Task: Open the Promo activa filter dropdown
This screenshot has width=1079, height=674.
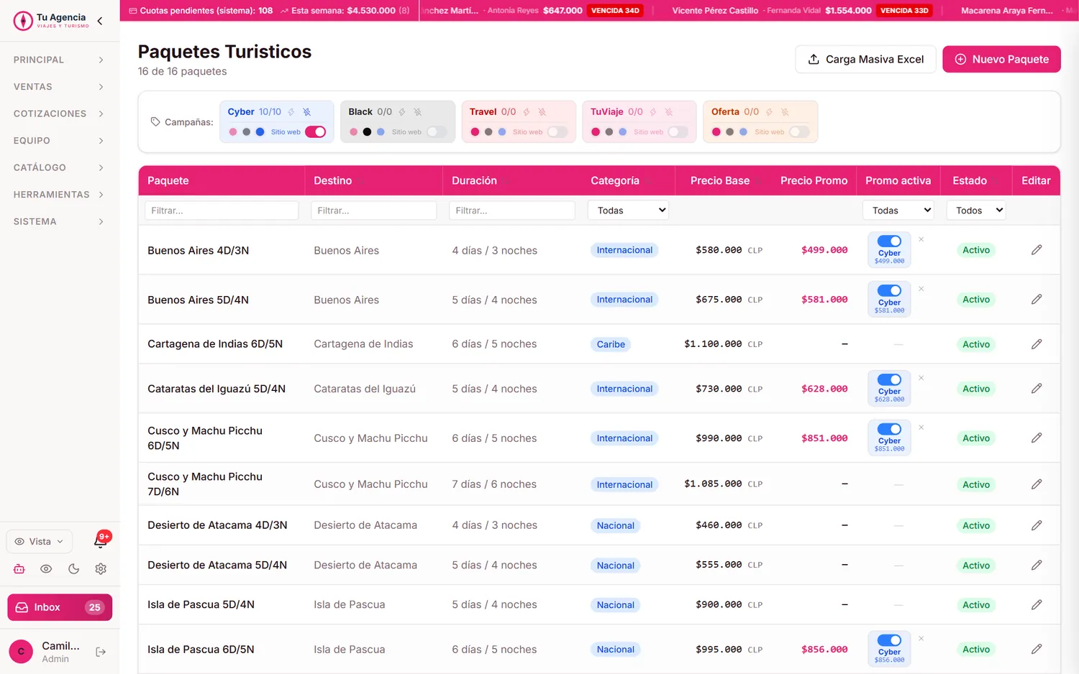Action: 898,211
